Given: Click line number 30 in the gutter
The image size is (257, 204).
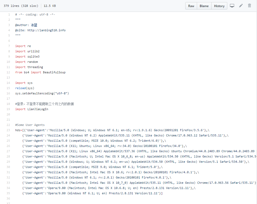Looking at the screenshot, I should pyautogui.click(x=9, y=167).
